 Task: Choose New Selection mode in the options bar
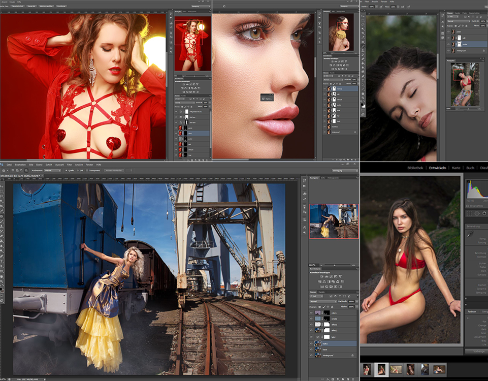pos(13,170)
